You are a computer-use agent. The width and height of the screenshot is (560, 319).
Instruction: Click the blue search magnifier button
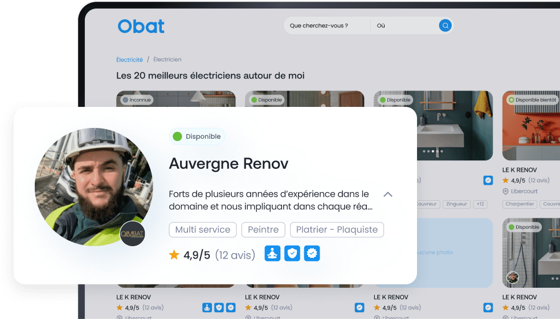coord(445,26)
